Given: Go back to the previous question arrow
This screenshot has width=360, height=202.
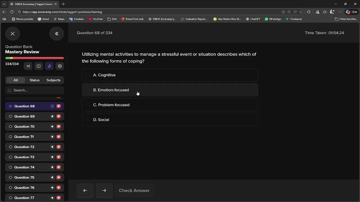Looking at the screenshot, I should pos(85,190).
